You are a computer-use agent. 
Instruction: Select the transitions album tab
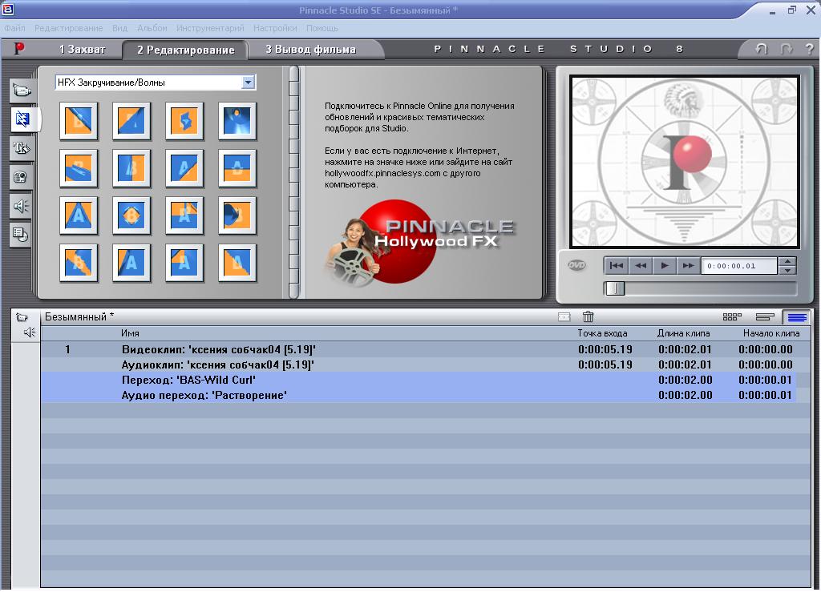(23, 119)
